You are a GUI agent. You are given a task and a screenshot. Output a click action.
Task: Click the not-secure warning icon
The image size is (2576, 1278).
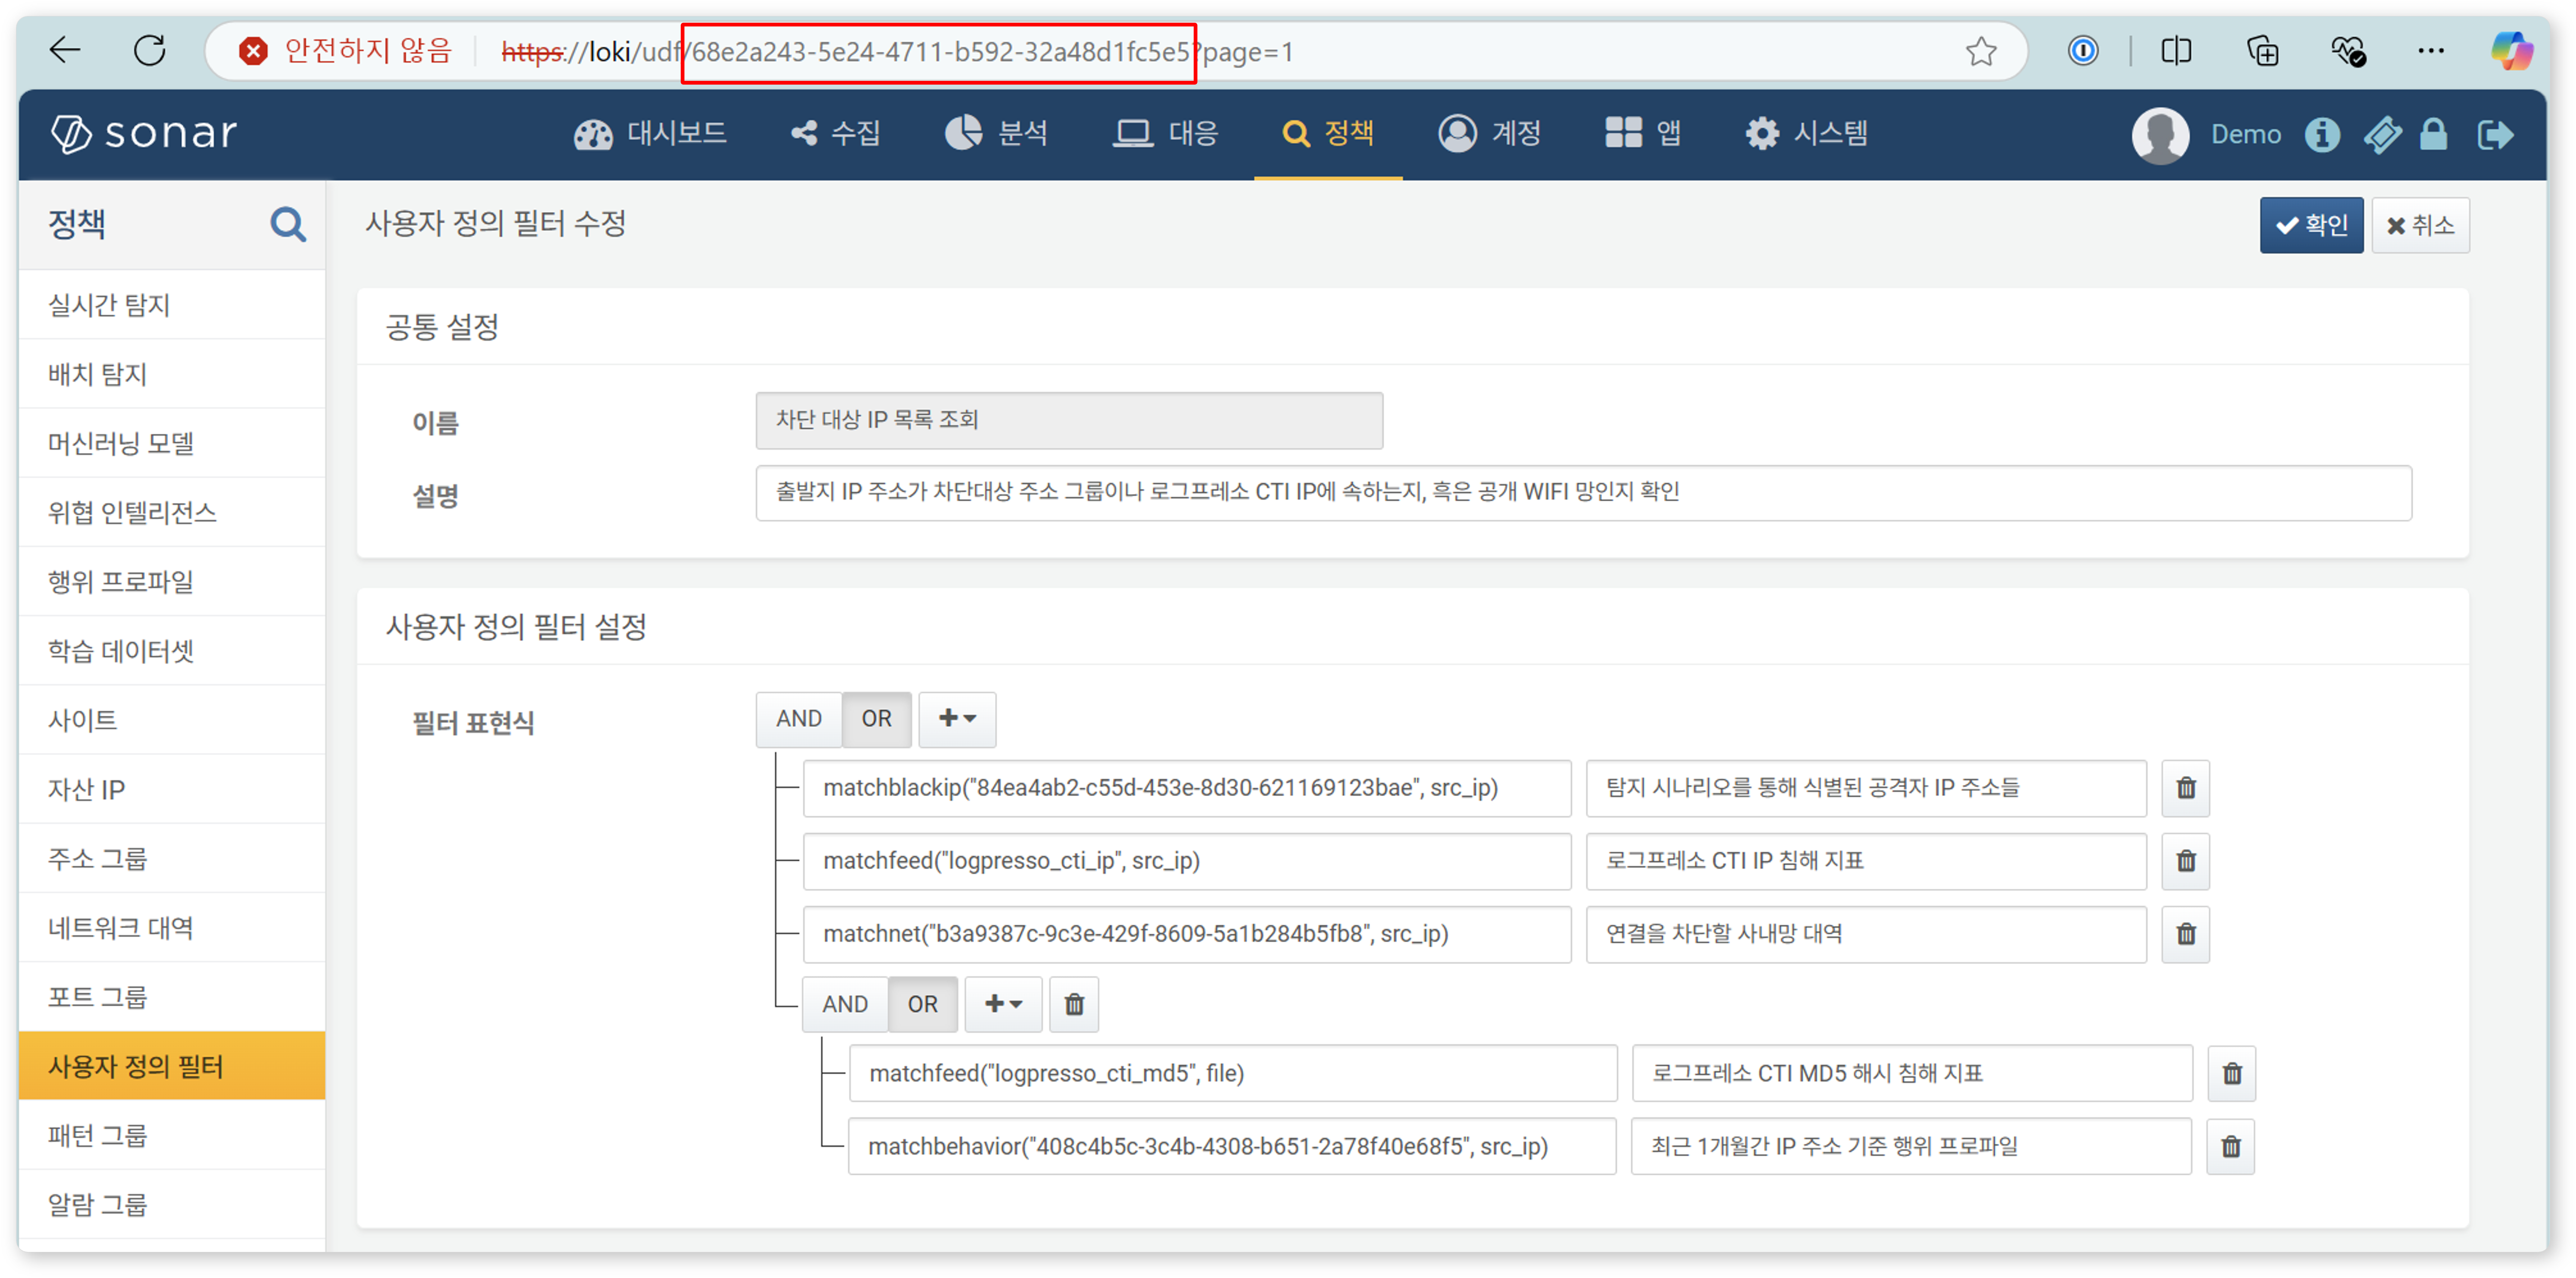click(x=254, y=51)
